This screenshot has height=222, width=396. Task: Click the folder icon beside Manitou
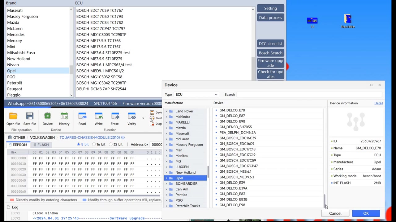tap(171, 156)
